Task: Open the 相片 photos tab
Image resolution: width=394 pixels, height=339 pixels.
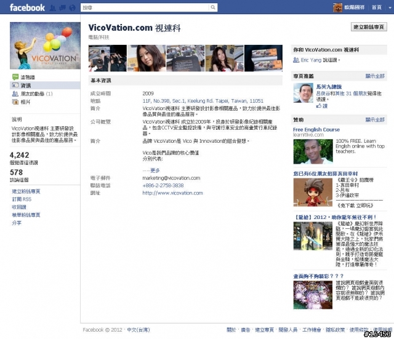Action: point(25,102)
